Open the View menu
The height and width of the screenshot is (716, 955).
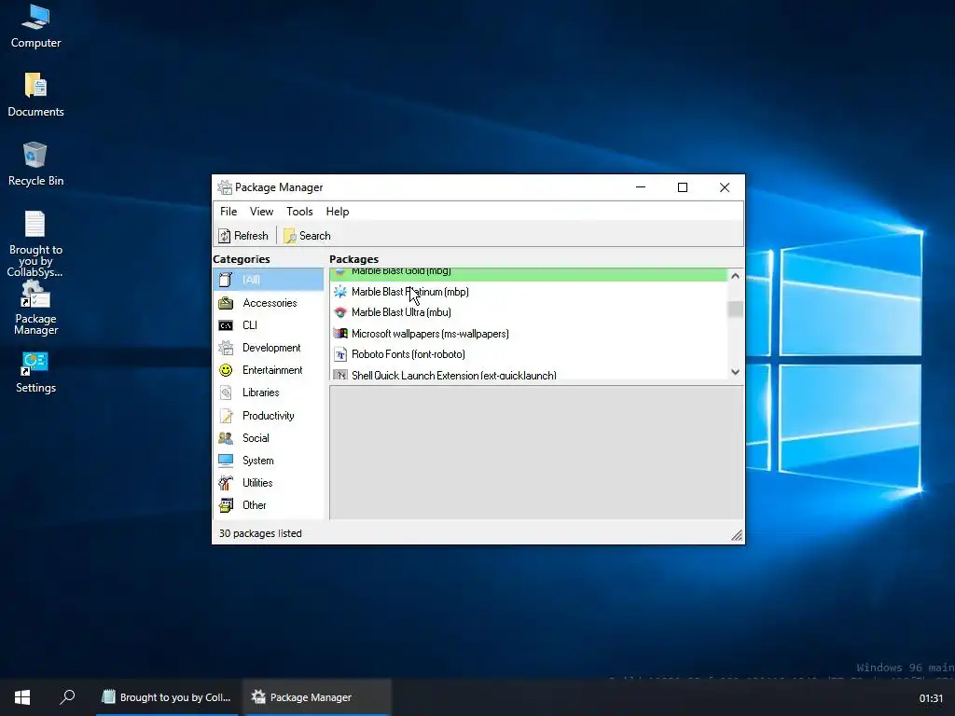[x=261, y=212]
